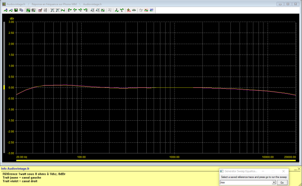Click the 'Info Audiovintage.fr' panel heading
The image size is (302, 186).
pos(15,169)
